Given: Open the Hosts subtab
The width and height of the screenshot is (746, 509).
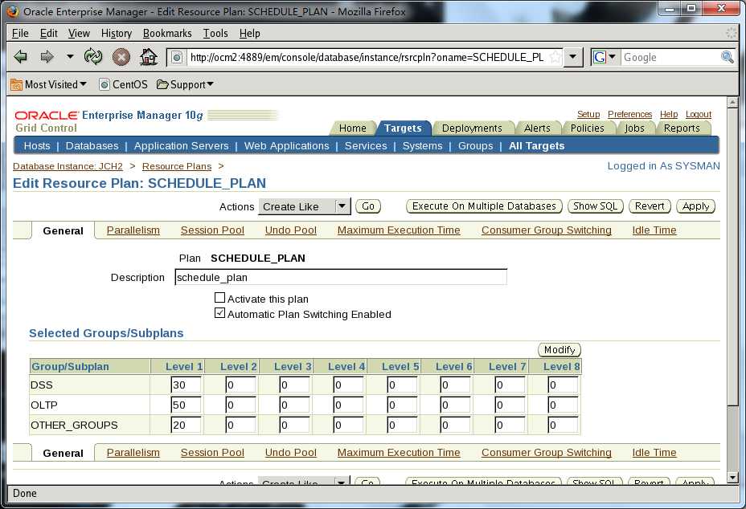Looking at the screenshot, I should pos(37,146).
